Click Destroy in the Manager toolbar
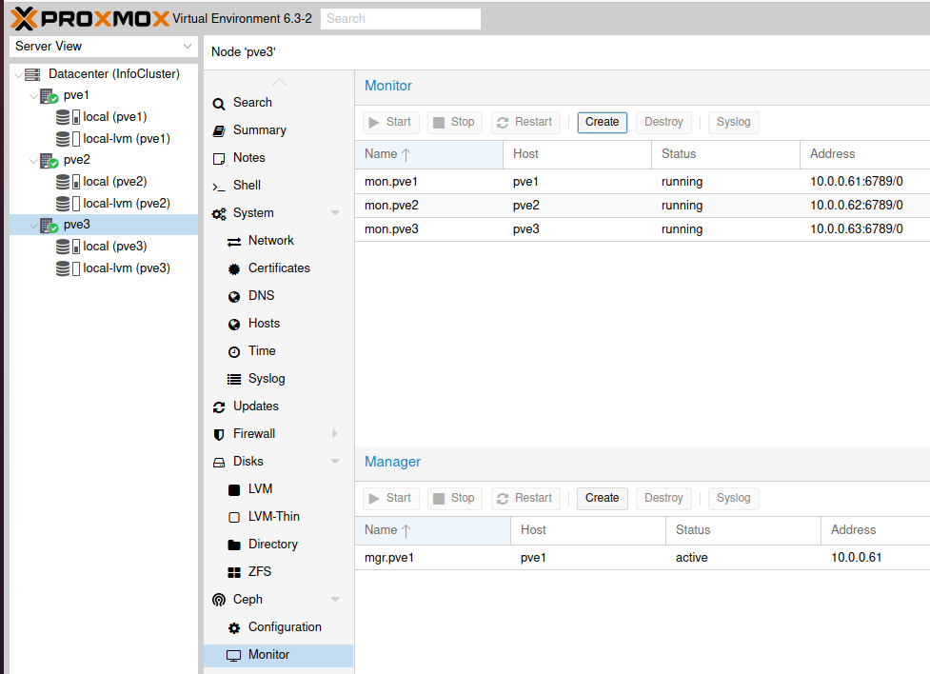Viewport: 930px width, 674px height. [x=663, y=499]
